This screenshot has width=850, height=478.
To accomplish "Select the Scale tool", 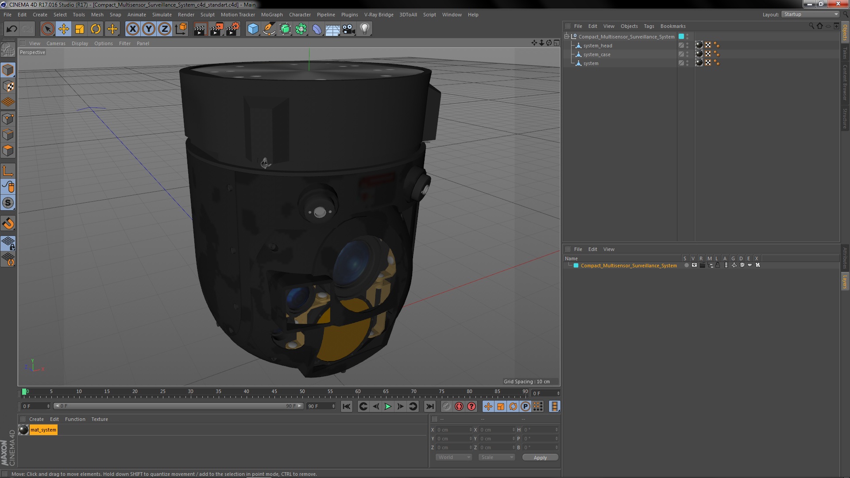I will [x=80, y=29].
